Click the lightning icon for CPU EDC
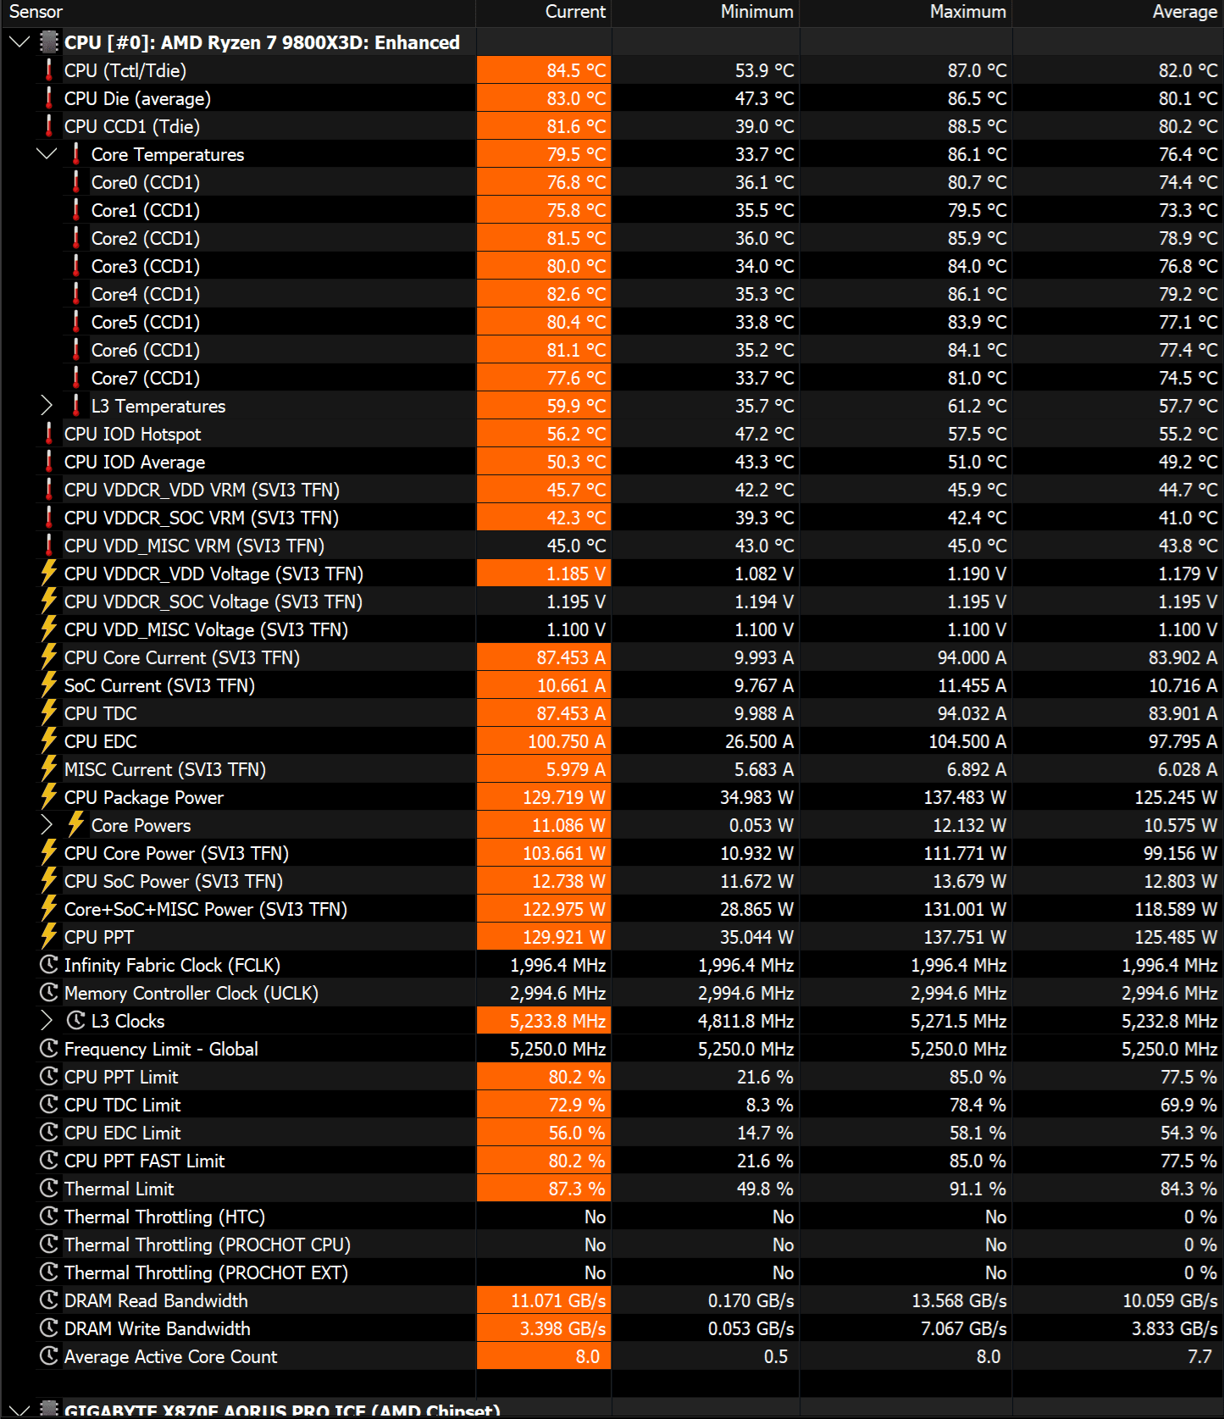This screenshot has height=1419, width=1224. point(49,741)
